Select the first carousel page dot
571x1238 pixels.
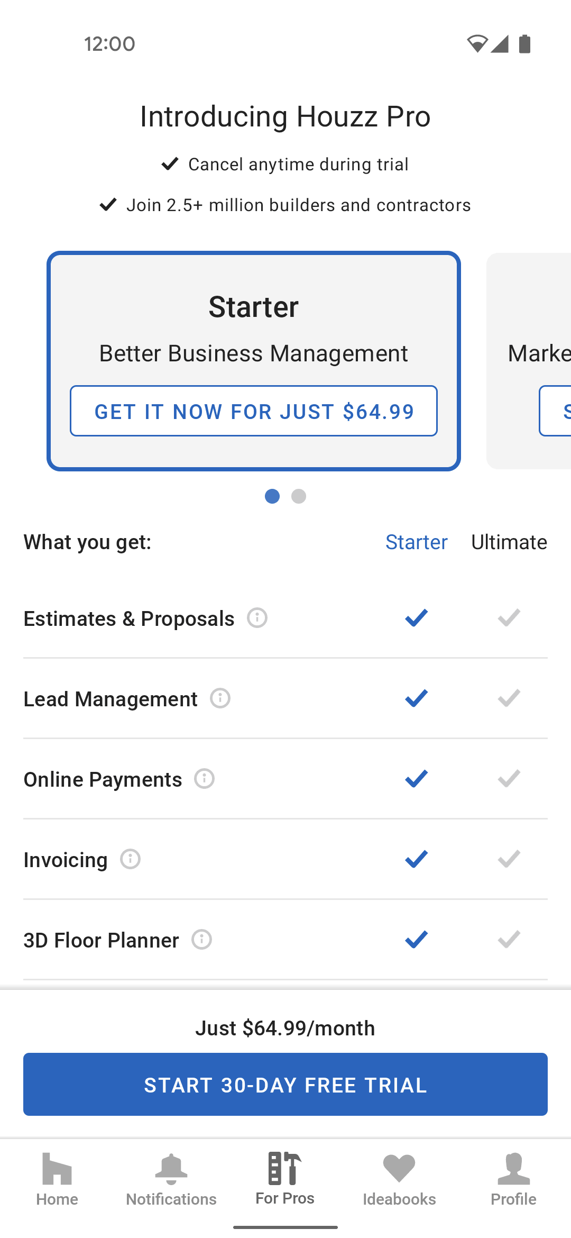tap(272, 496)
